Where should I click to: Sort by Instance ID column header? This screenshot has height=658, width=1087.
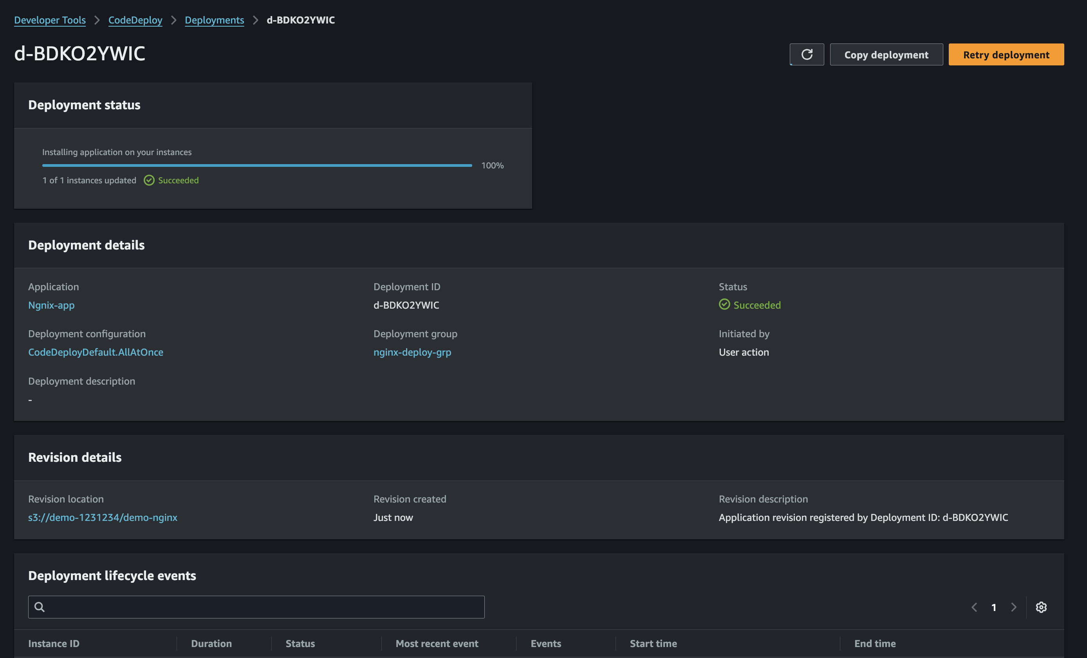[54, 643]
